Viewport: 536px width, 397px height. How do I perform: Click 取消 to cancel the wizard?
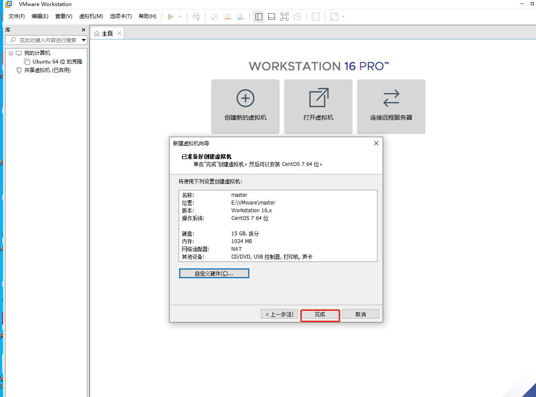coord(361,314)
